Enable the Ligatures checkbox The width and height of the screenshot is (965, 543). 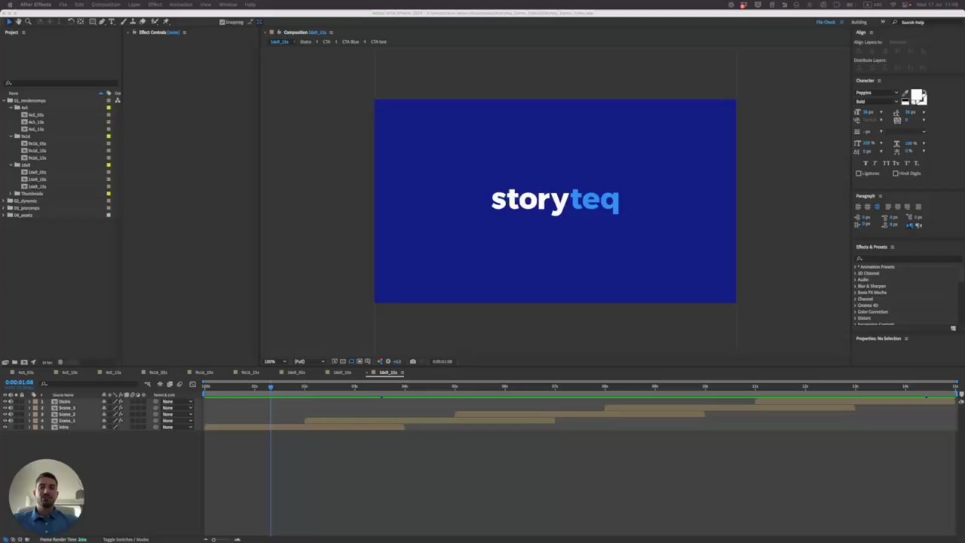(859, 173)
